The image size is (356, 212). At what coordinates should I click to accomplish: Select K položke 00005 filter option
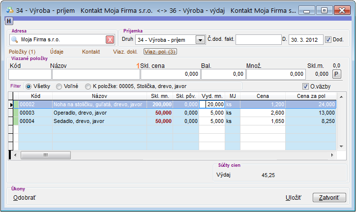(88, 86)
